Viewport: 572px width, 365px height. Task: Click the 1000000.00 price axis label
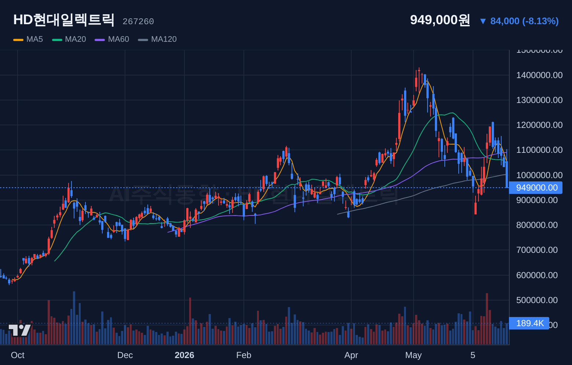click(x=539, y=175)
